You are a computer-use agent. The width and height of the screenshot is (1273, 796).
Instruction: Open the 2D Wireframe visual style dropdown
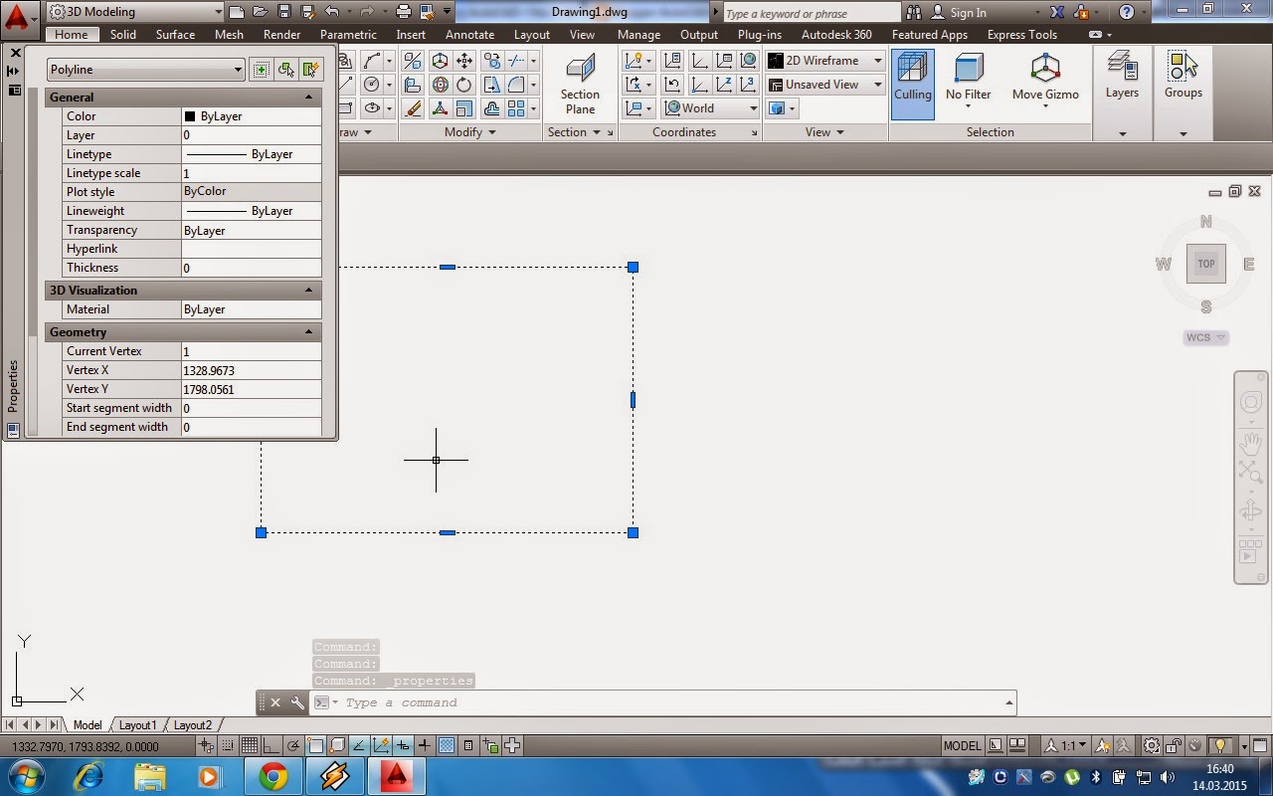876,60
